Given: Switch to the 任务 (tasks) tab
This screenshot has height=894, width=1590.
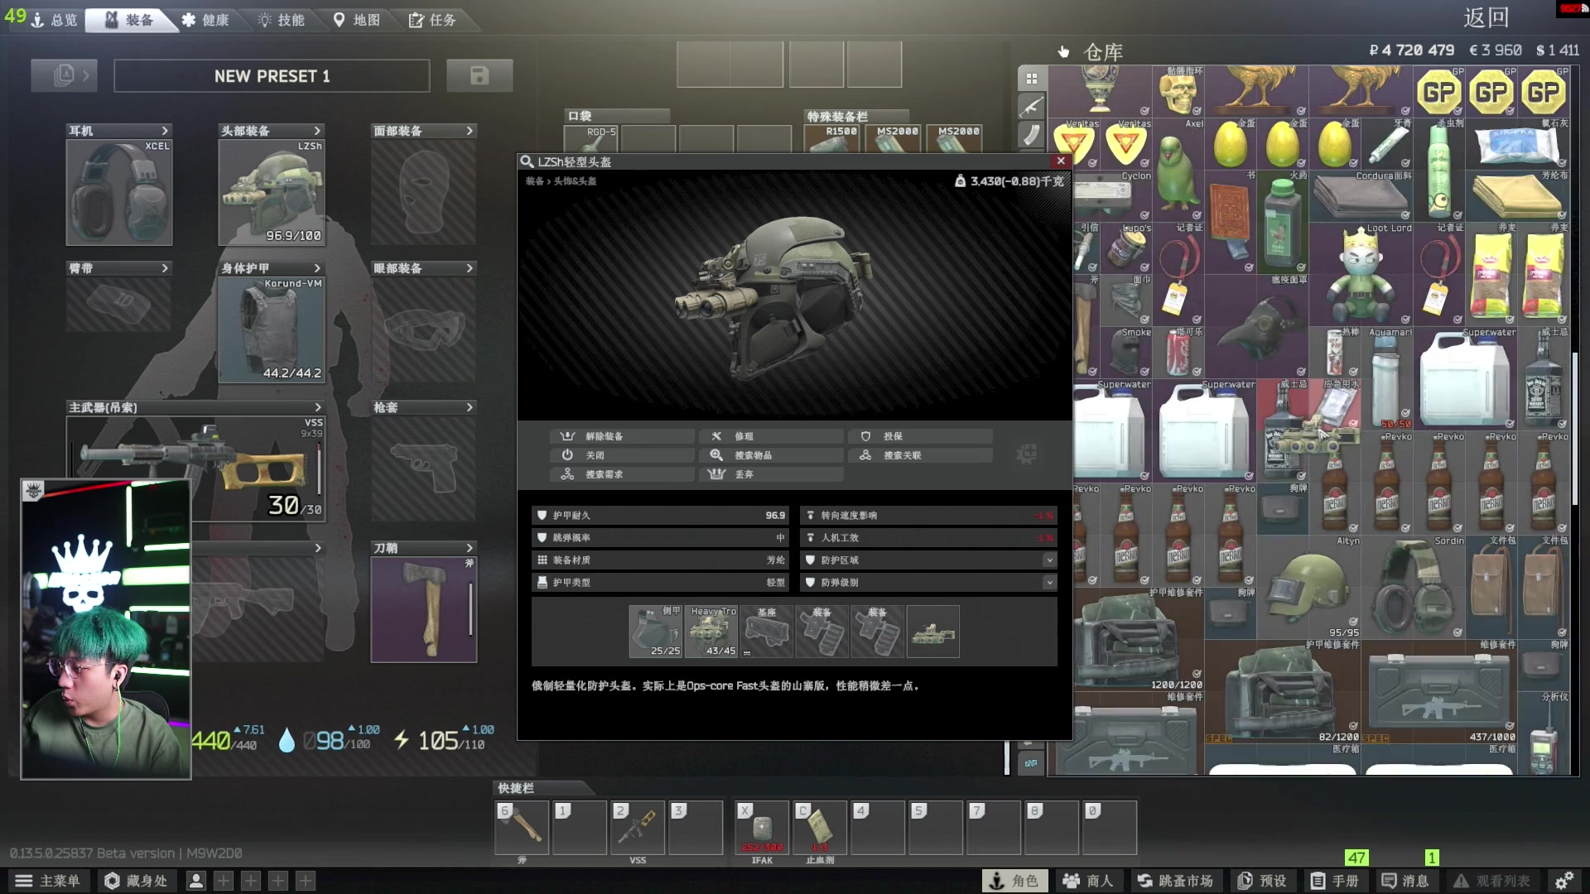Looking at the screenshot, I should 432,20.
